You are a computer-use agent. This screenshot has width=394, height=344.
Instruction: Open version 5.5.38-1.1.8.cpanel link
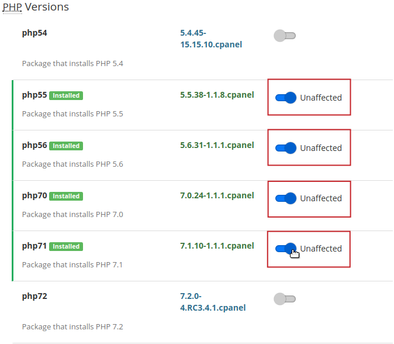[217, 94]
